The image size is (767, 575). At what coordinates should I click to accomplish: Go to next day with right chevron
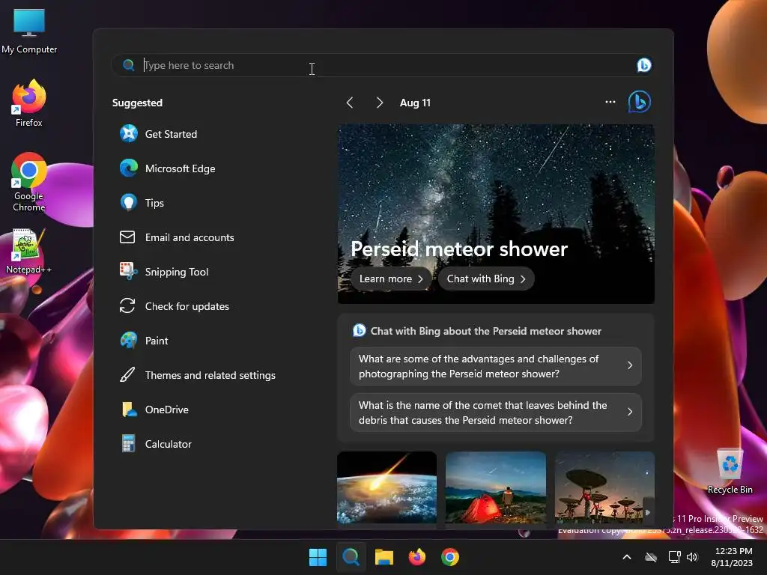379,102
